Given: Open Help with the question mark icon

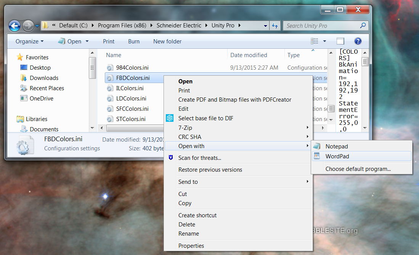Looking at the screenshot, I should click(358, 41).
